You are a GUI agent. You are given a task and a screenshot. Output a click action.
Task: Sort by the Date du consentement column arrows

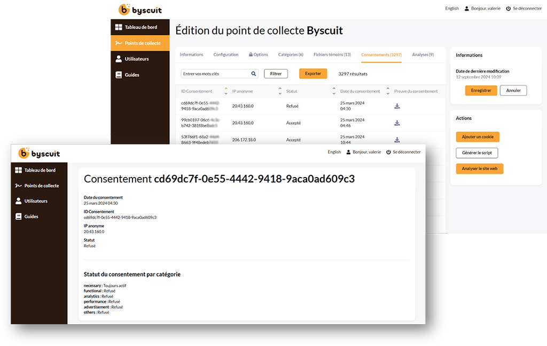pyautogui.click(x=388, y=91)
